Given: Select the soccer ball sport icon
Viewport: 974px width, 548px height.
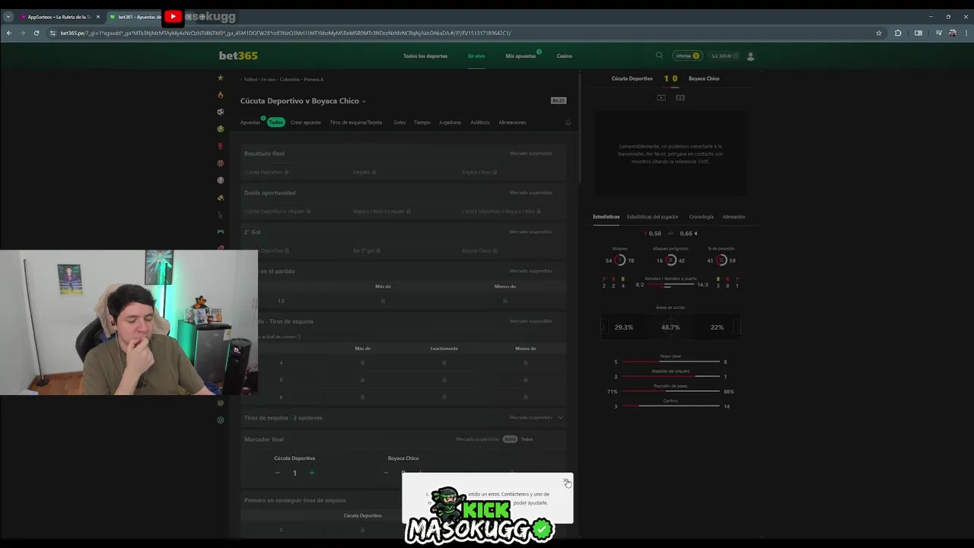Looking at the screenshot, I should click(221, 112).
